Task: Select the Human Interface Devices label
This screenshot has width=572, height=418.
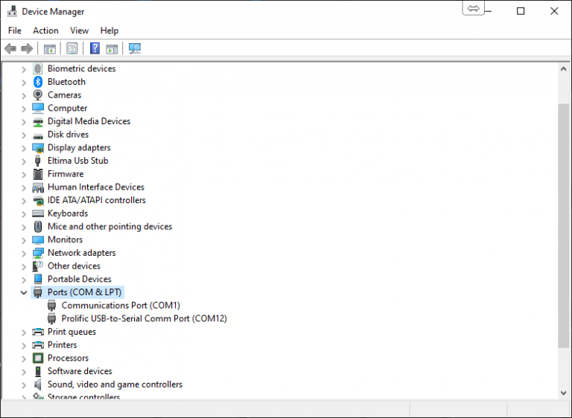Action: [96, 187]
